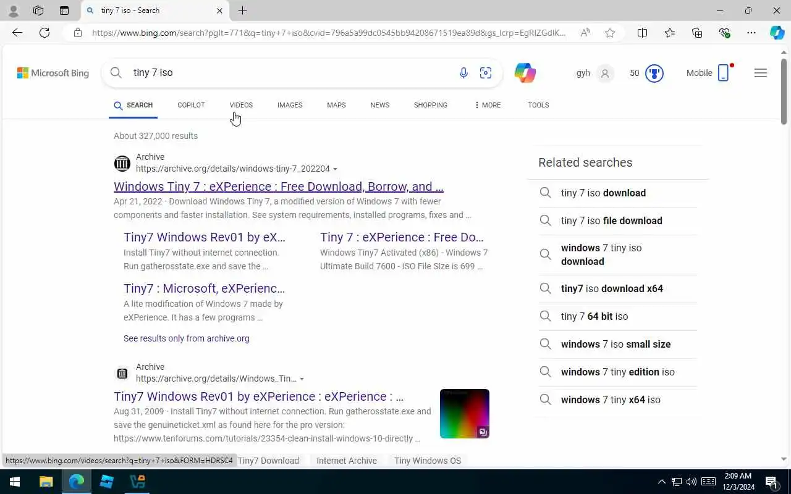Open Rewards points trophy icon
The width and height of the screenshot is (791, 494).
pyautogui.click(x=654, y=73)
